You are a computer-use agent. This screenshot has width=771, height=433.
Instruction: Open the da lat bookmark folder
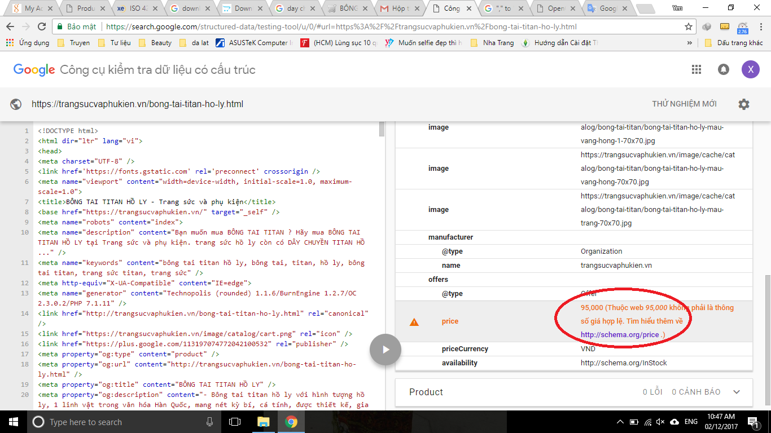pos(194,43)
